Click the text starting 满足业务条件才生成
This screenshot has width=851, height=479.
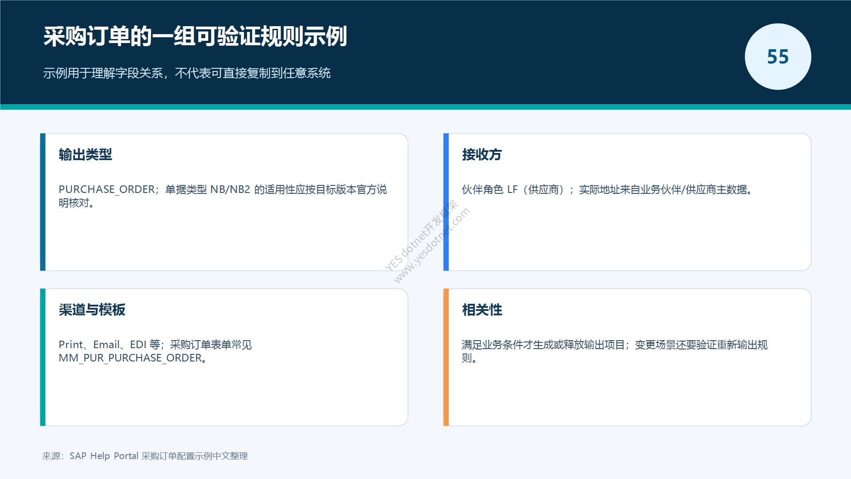(x=614, y=351)
